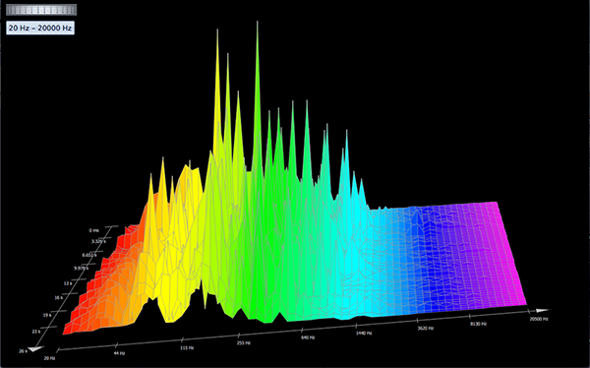Click the 20 Hz – 20000 Hz range label
Image resolution: width=590 pixels, height=368 pixels.
pyautogui.click(x=40, y=28)
